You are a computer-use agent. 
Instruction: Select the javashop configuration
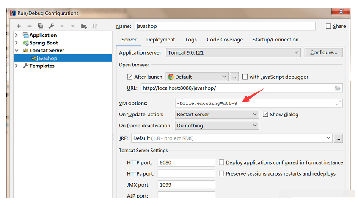[x=63, y=58]
